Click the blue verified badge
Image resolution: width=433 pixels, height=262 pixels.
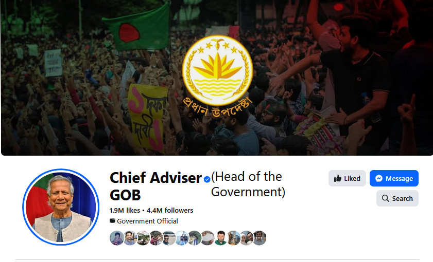click(x=207, y=179)
